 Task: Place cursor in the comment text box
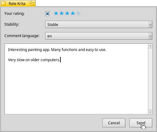76,79
